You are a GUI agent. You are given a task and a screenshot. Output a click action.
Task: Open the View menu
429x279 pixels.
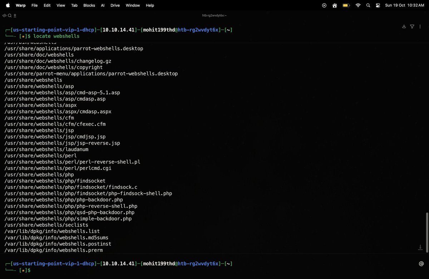click(x=61, y=5)
